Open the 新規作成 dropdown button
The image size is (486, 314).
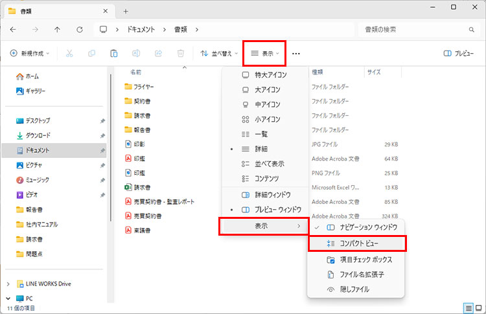pyautogui.click(x=32, y=54)
